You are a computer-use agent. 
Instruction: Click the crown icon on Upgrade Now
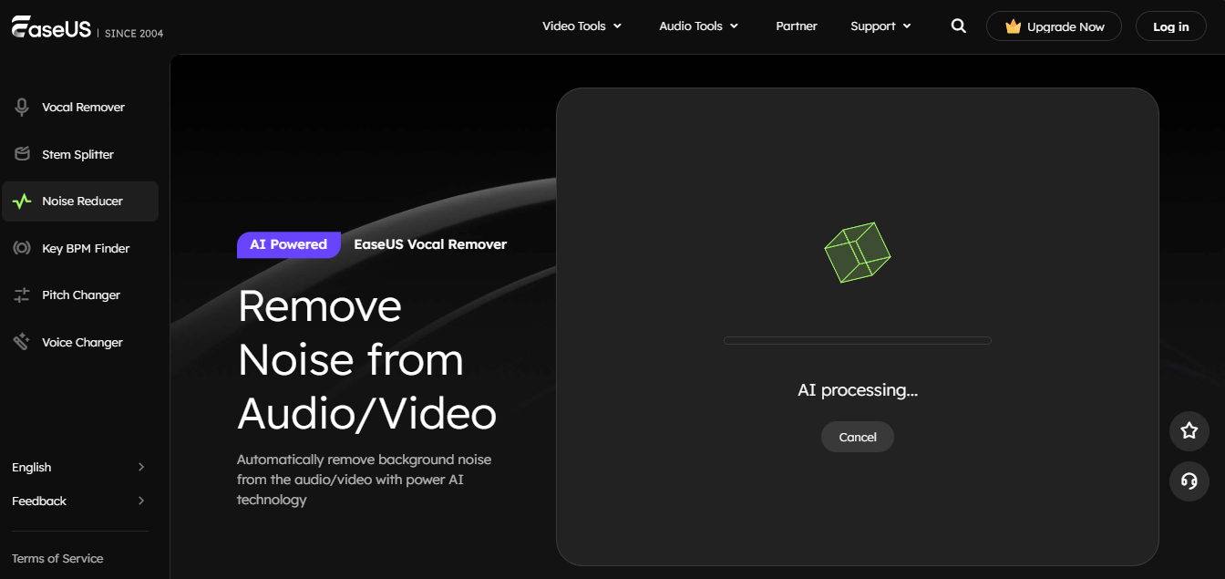1013,27
